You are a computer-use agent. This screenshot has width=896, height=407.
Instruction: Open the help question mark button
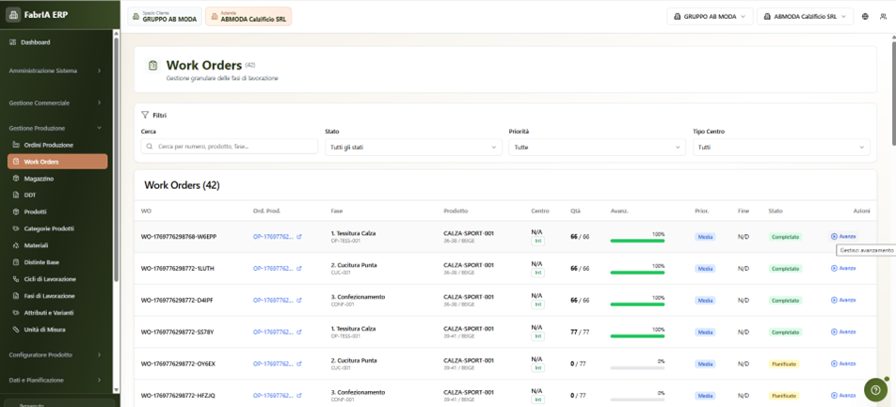875,389
